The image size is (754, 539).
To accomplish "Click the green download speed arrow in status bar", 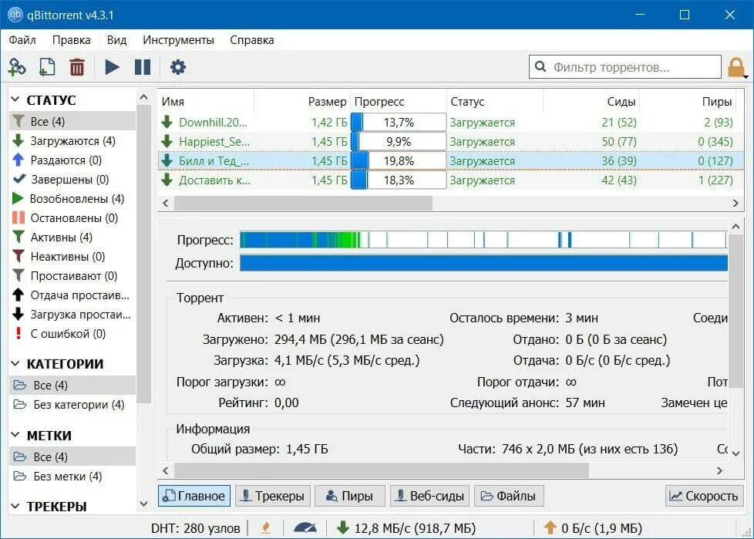I will tap(342, 527).
